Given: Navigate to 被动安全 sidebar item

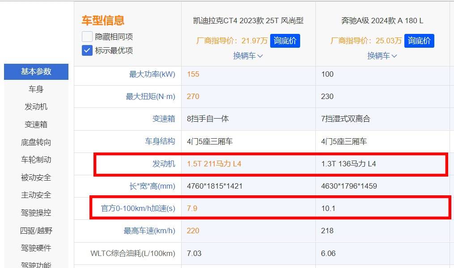Looking at the screenshot, I should click(x=36, y=177).
